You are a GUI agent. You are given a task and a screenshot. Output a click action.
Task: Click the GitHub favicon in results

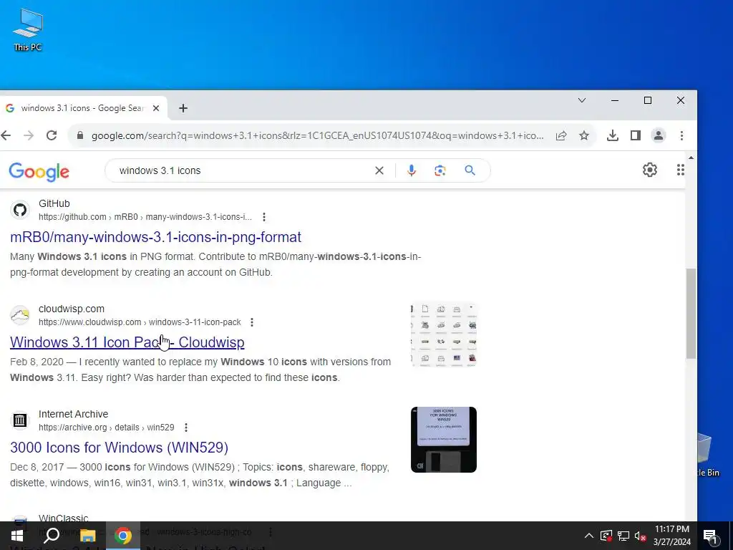(19, 210)
